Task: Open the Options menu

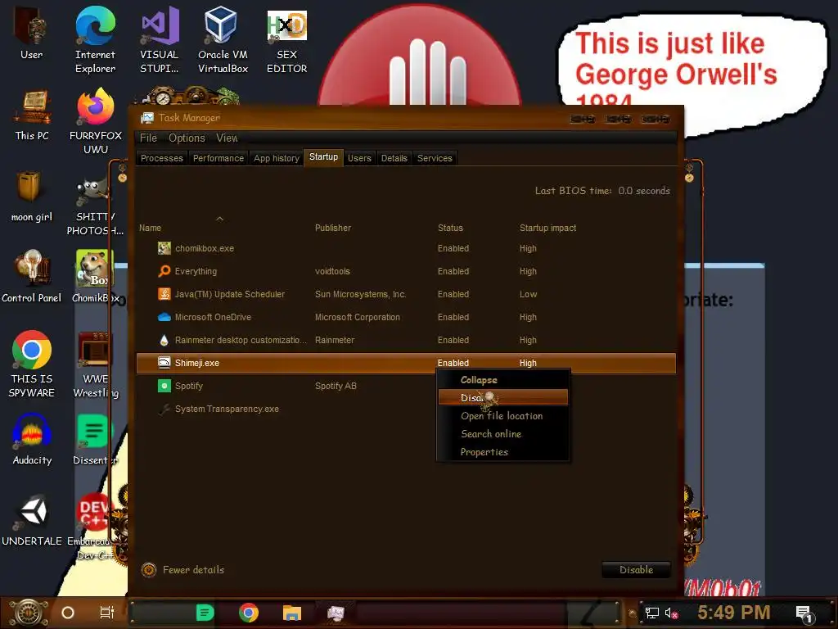Action: coord(187,138)
